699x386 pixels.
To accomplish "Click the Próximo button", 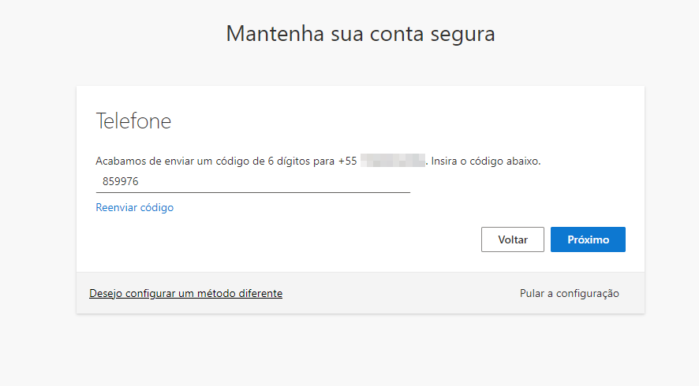I will coord(588,239).
